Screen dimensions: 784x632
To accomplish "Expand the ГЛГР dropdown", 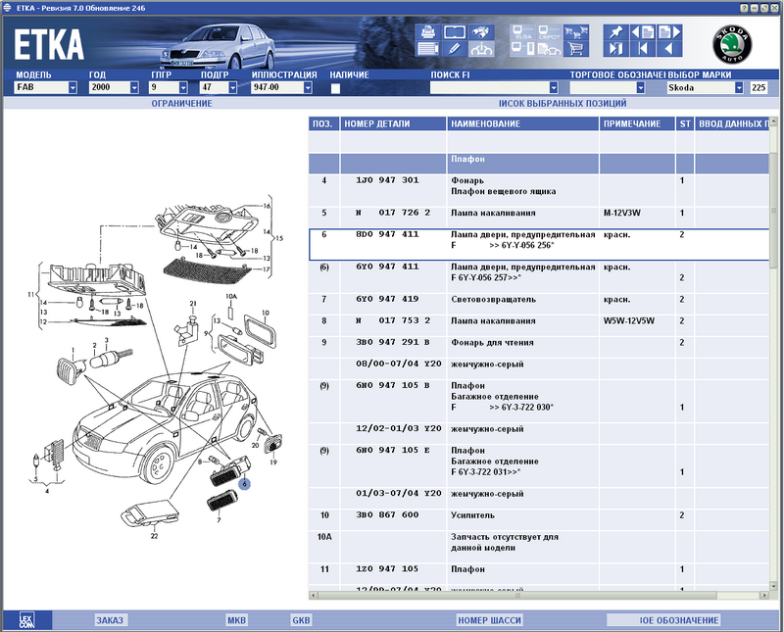I will [183, 87].
